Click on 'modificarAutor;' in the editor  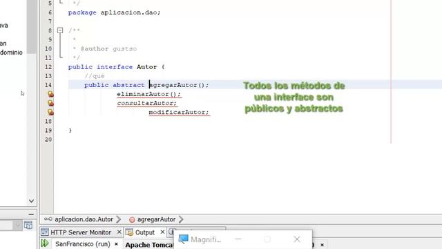179,112
